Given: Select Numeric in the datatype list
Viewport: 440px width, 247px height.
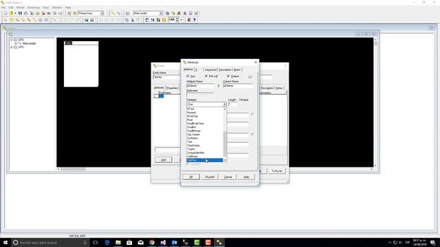Looking at the screenshot, I should tap(205, 113).
